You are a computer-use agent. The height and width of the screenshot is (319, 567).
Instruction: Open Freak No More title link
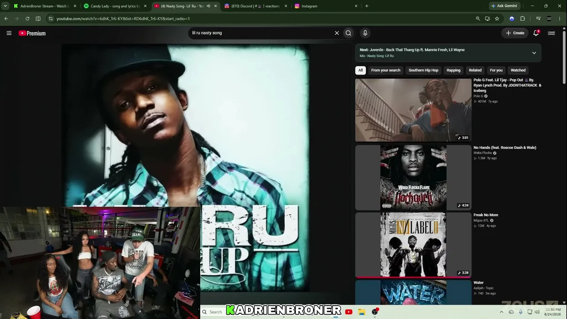pyautogui.click(x=486, y=215)
